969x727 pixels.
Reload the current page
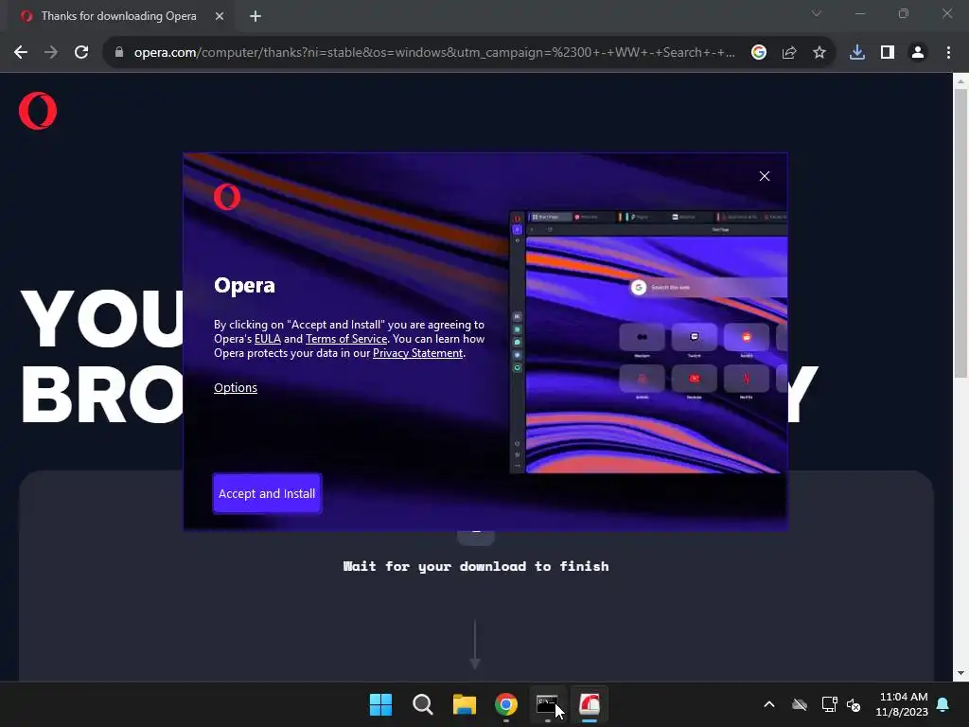click(x=81, y=53)
